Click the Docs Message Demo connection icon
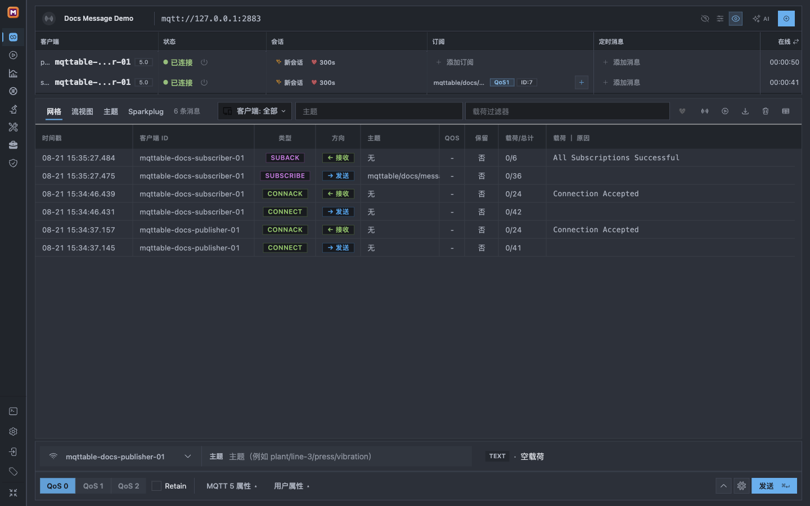This screenshot has width=810, height=506. coord(49,19)
